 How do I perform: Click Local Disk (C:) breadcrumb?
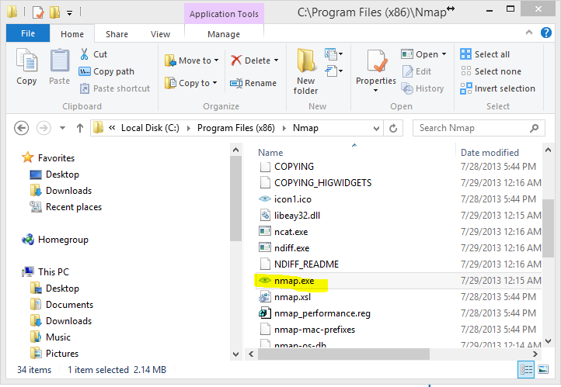coord(150,128)
